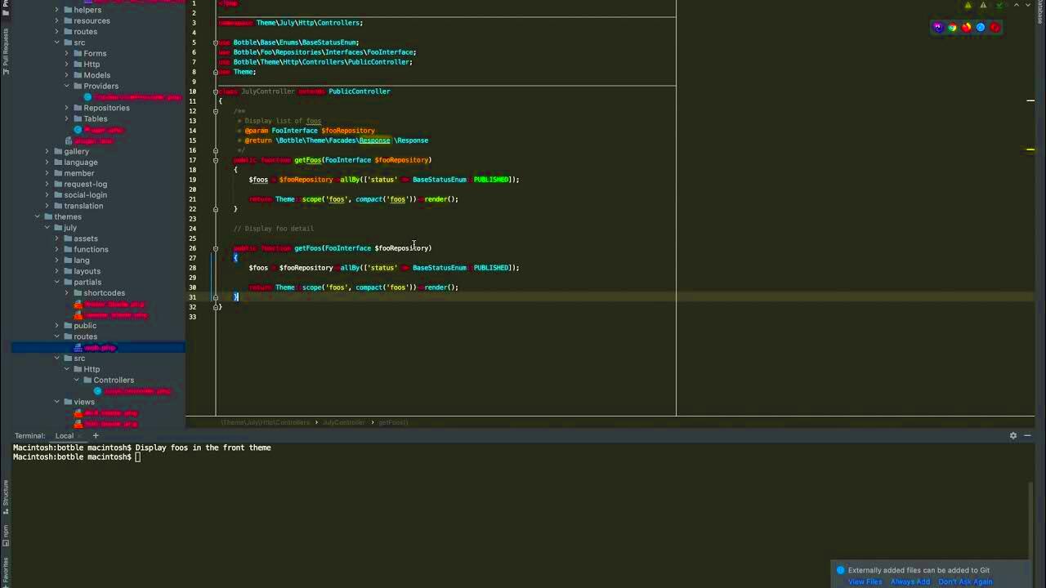Screen dimensions: 1046x588
Task: Click View Files in Git notification
Action: click(x=865, y=581)
